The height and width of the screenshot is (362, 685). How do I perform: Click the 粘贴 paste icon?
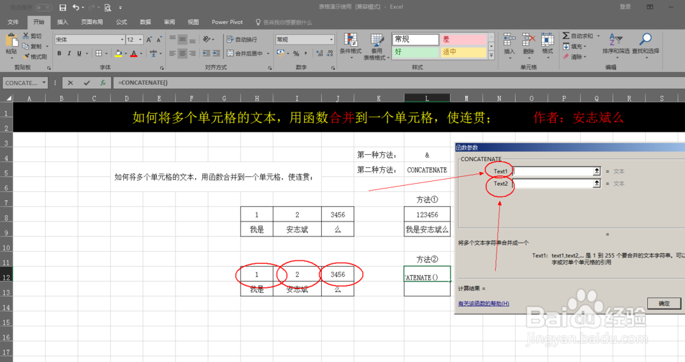(x=11, y=41)
